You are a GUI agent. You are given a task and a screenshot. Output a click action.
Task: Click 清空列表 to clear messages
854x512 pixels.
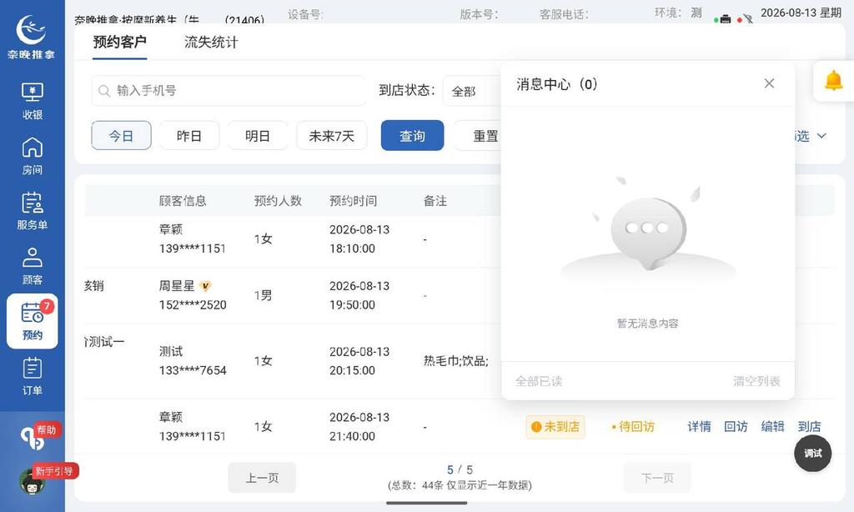click(756, 381)
